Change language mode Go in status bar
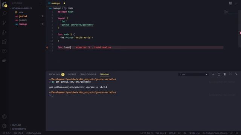Viewport: 241px width, 135px height. [185, 133]
